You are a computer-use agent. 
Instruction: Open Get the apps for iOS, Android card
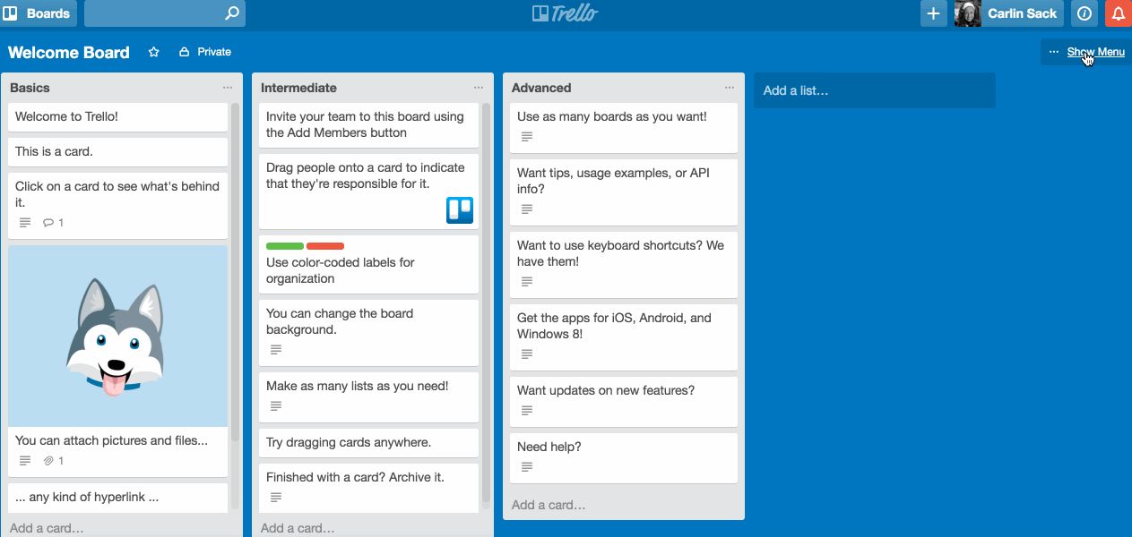[x=624, y=337]
